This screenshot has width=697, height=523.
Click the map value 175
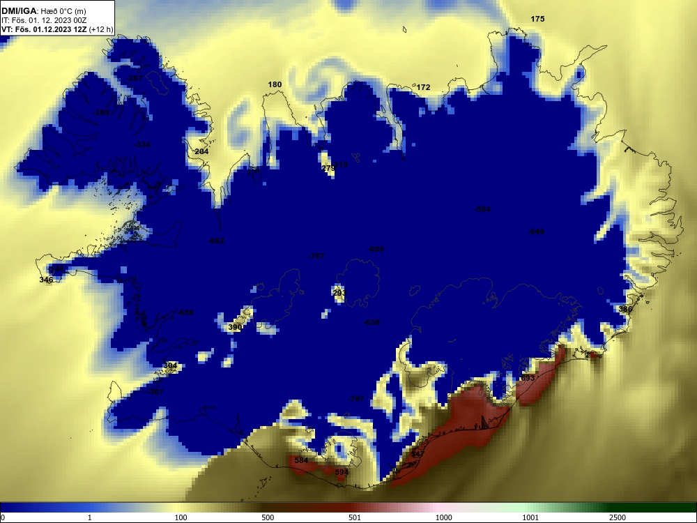click(x=537, y=19)
